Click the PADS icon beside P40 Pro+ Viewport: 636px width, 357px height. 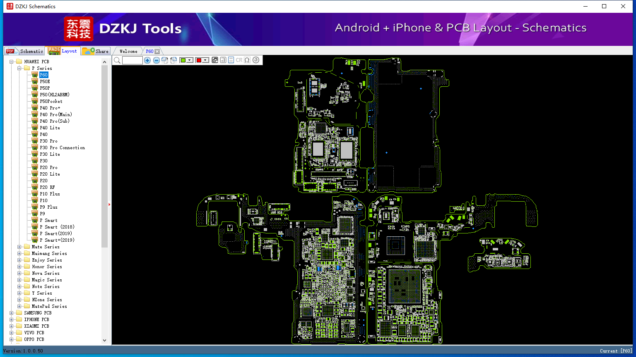pyautogui.click(x=35, y=108)
